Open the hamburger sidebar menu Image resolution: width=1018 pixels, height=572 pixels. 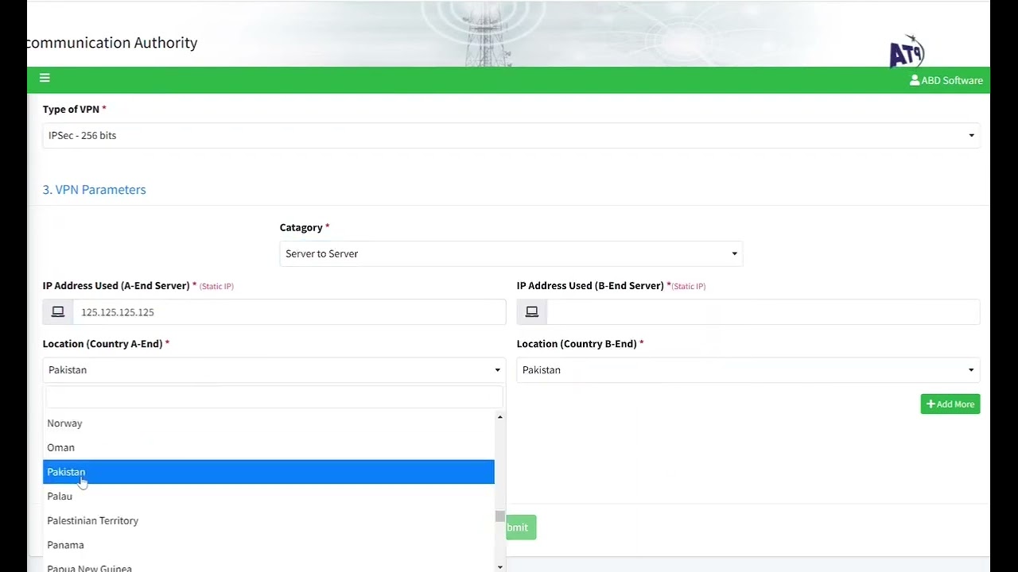45,78
